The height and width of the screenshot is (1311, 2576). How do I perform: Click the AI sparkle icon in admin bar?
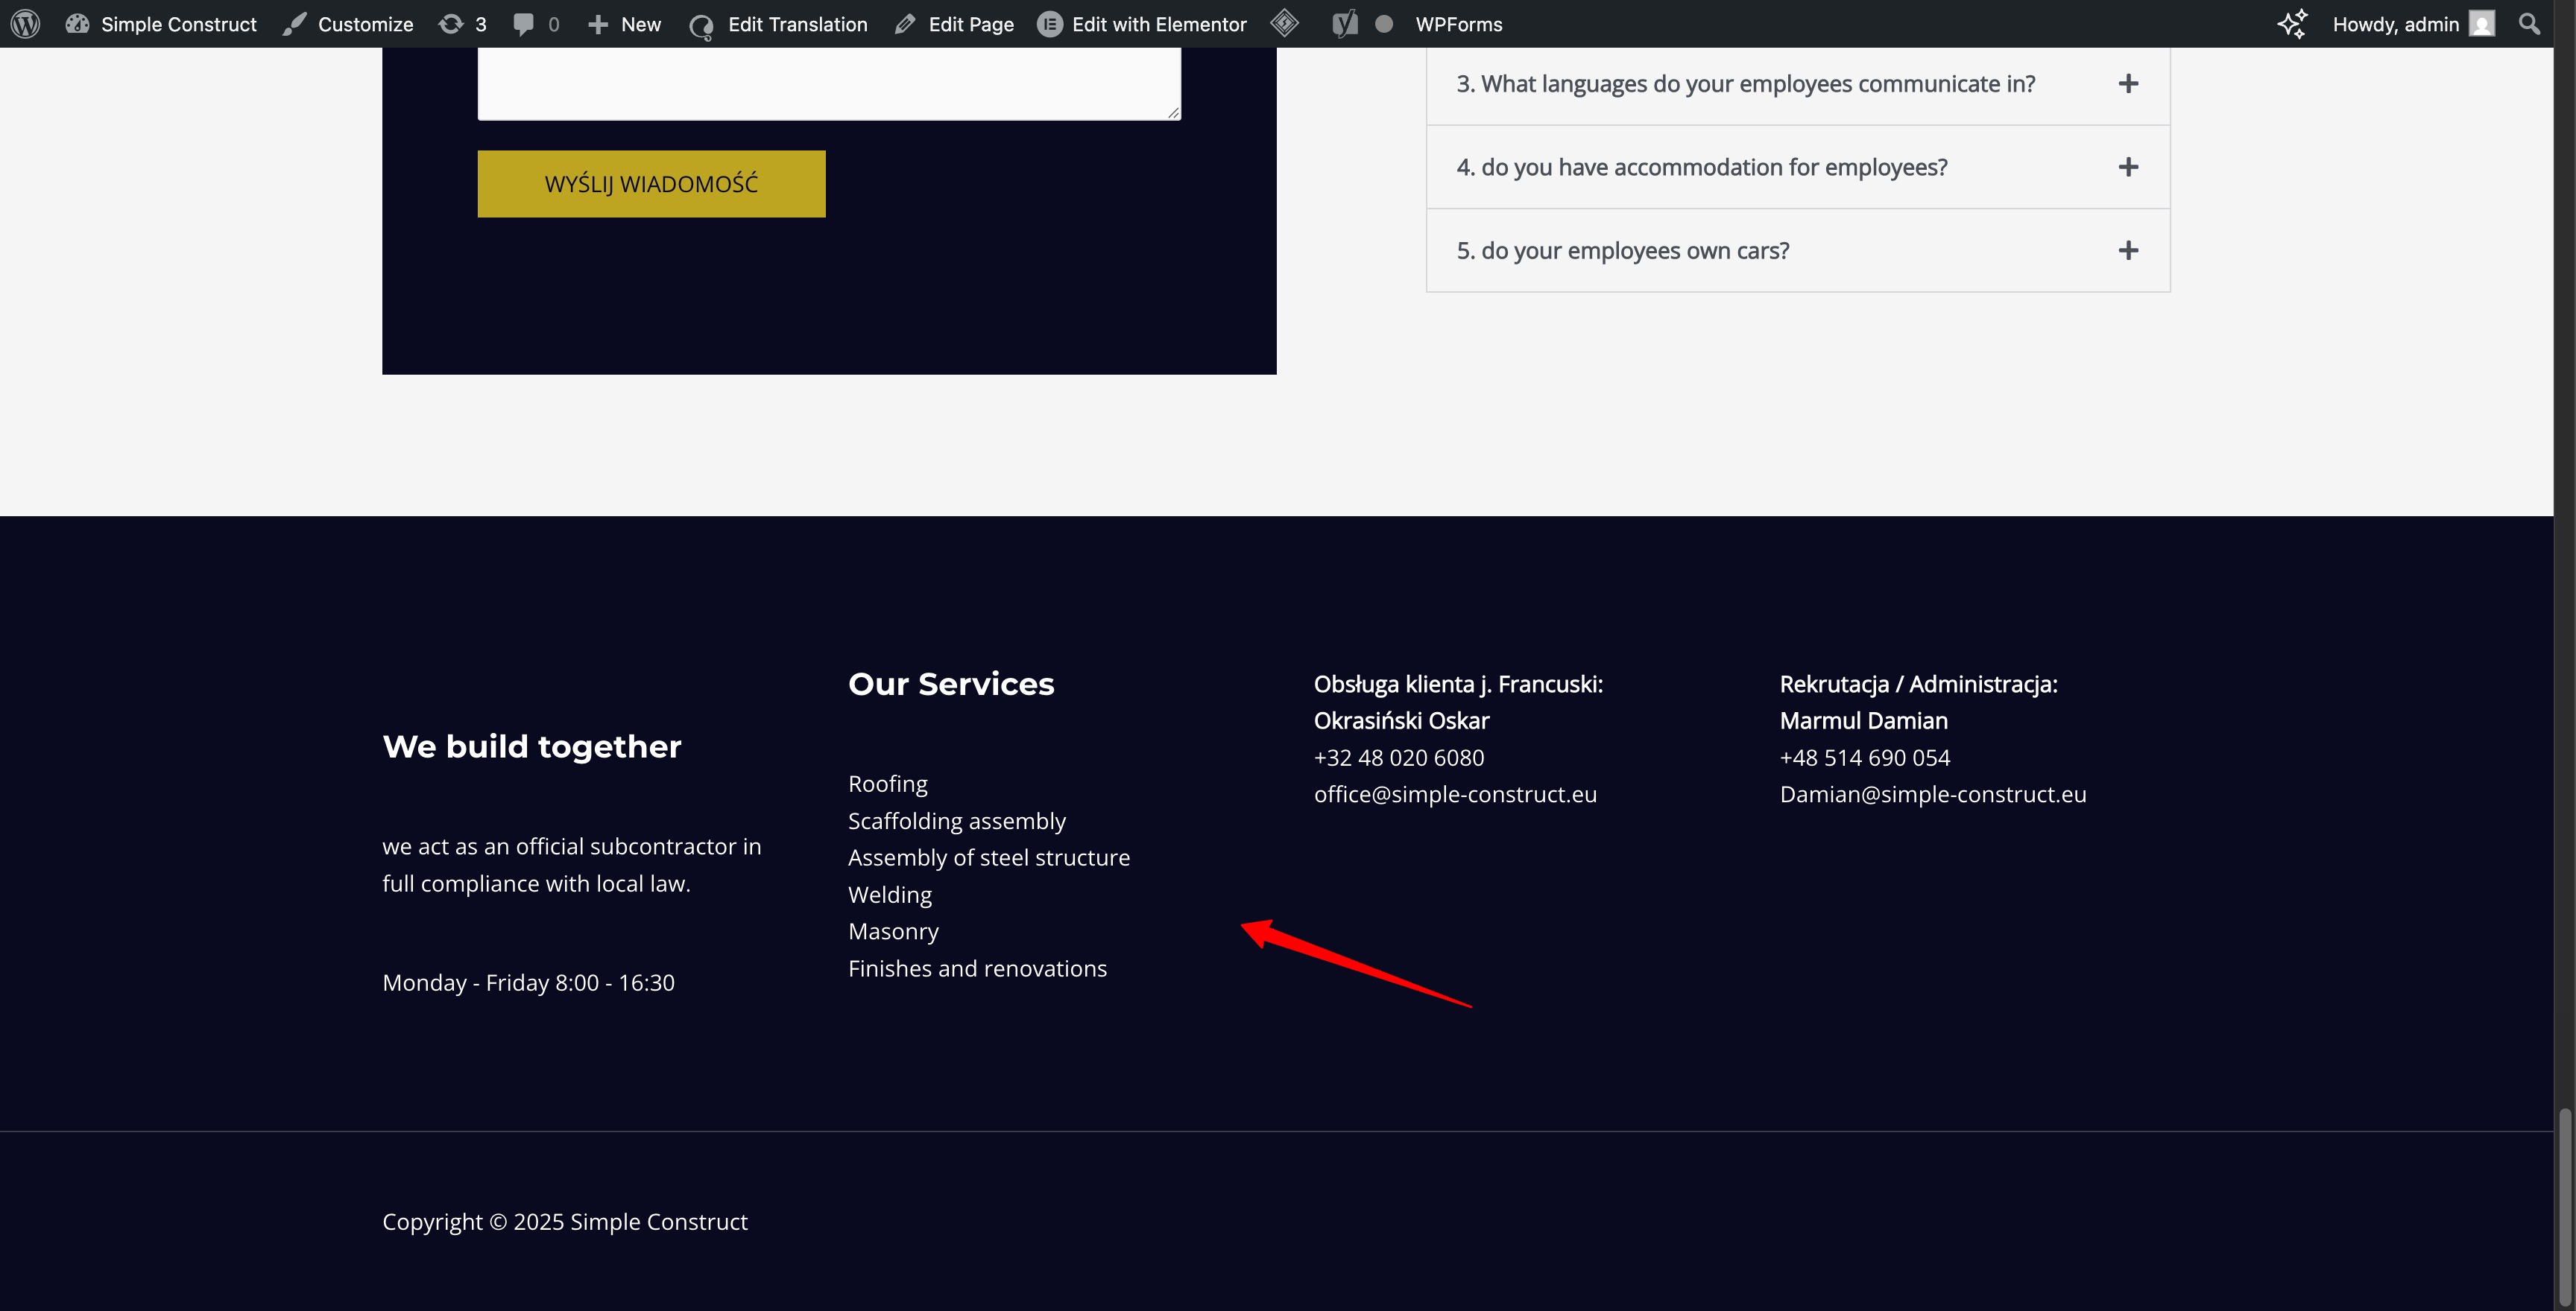tap(2293, 24)
